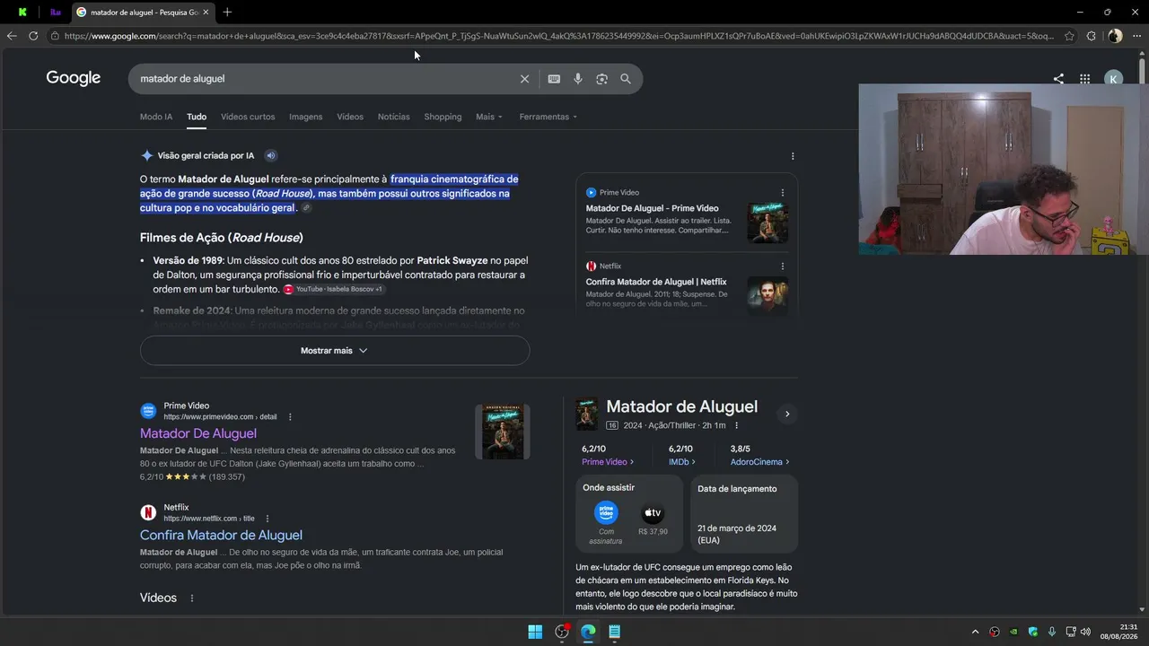The height and width of the screenshot is (646, 1149).
Task: Open the Google apps grid
Action: click(x=1085, y=79)
